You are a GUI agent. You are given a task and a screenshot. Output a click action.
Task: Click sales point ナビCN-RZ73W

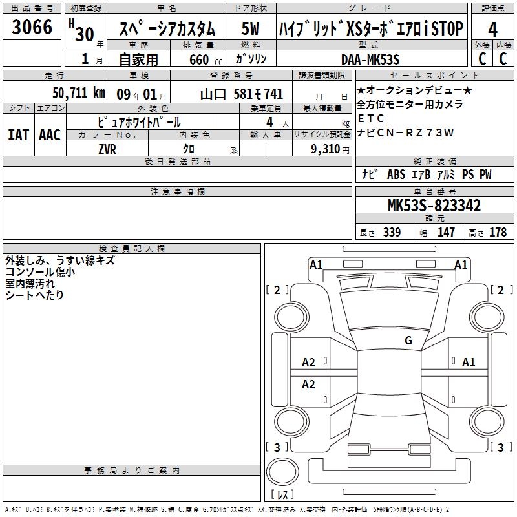(405, 132)
